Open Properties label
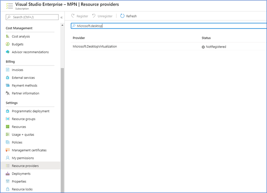 pos(19,181)
